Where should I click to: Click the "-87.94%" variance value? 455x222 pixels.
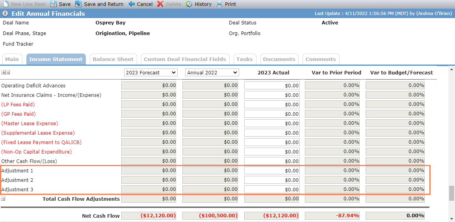click(x=347, y=216)
